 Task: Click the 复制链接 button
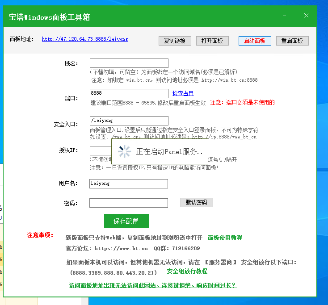click(175, 41)
